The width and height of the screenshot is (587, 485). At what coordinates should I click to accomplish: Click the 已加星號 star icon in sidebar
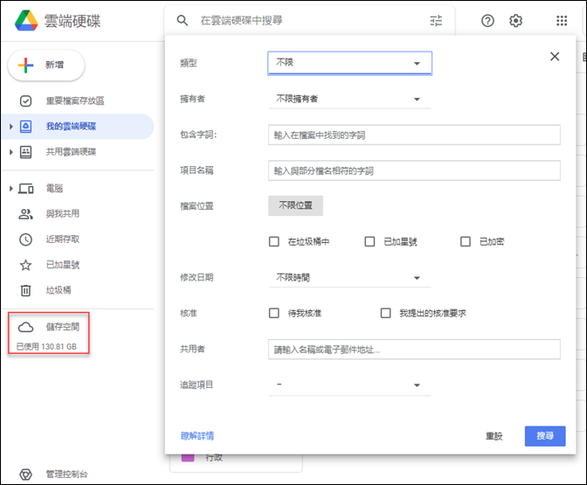25,265
